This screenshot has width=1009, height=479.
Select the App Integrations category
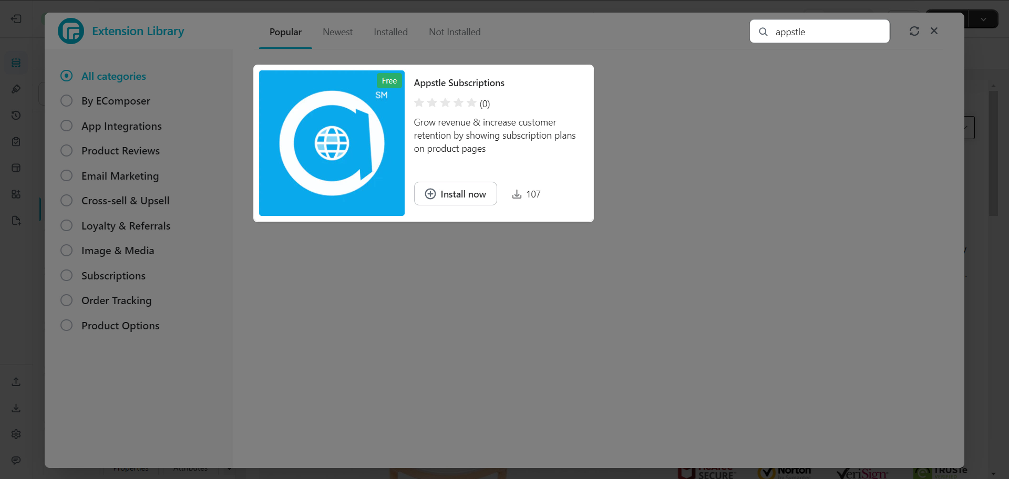[111, 126]
